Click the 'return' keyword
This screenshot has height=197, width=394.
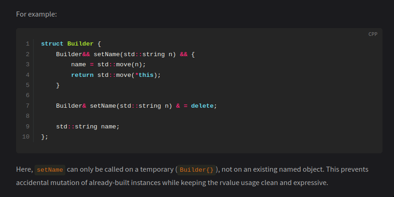click(x=82, y=75)
